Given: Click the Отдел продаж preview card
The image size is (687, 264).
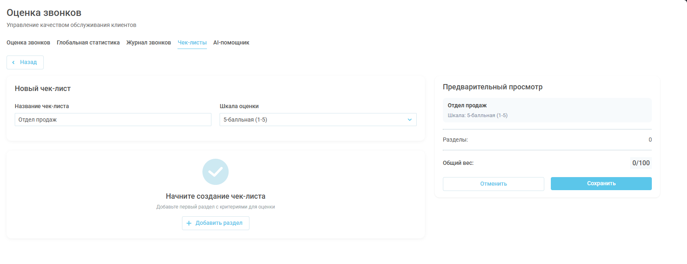Looking at the screenshot, I should click(547, 110).
